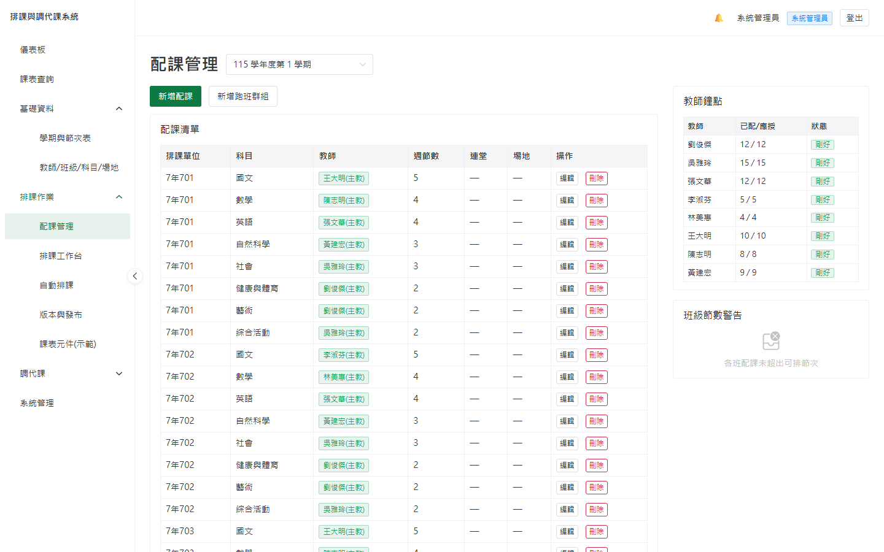Edit the 7年701 健康與體育 row
Screen dimensions: 884x552
click(567, 289)
